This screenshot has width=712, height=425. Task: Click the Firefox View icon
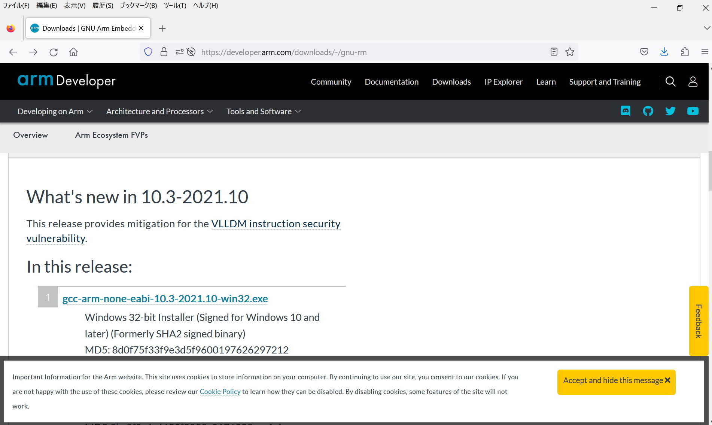point(11,28)
